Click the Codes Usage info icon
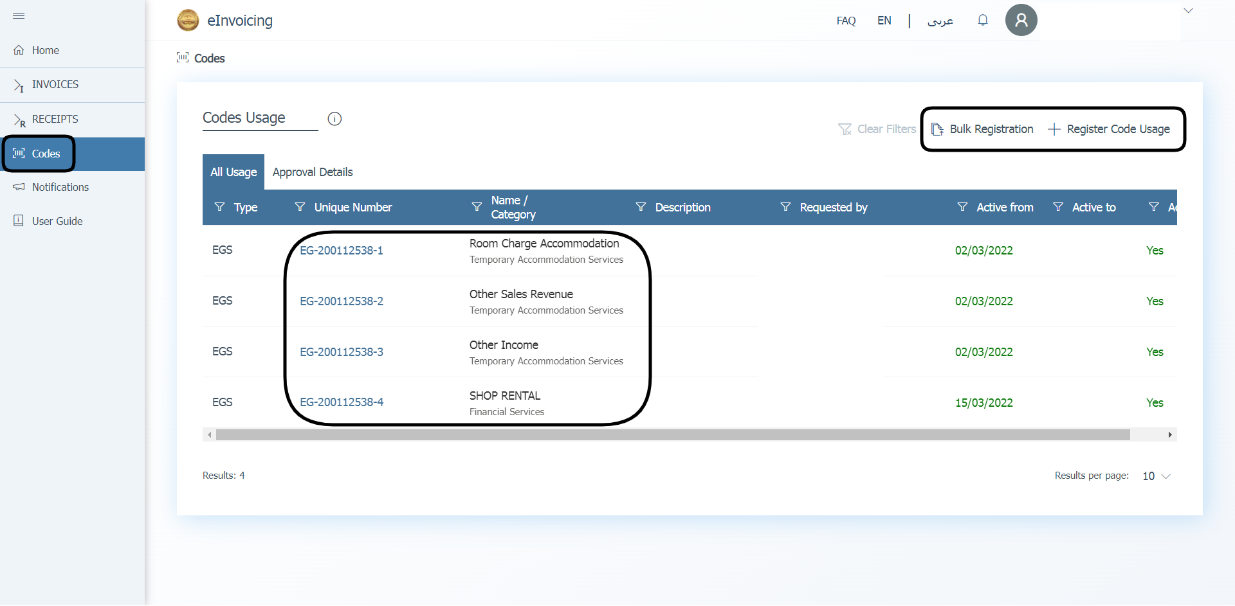This screenshot has height=606, width=1235. (x=334, y=119)
